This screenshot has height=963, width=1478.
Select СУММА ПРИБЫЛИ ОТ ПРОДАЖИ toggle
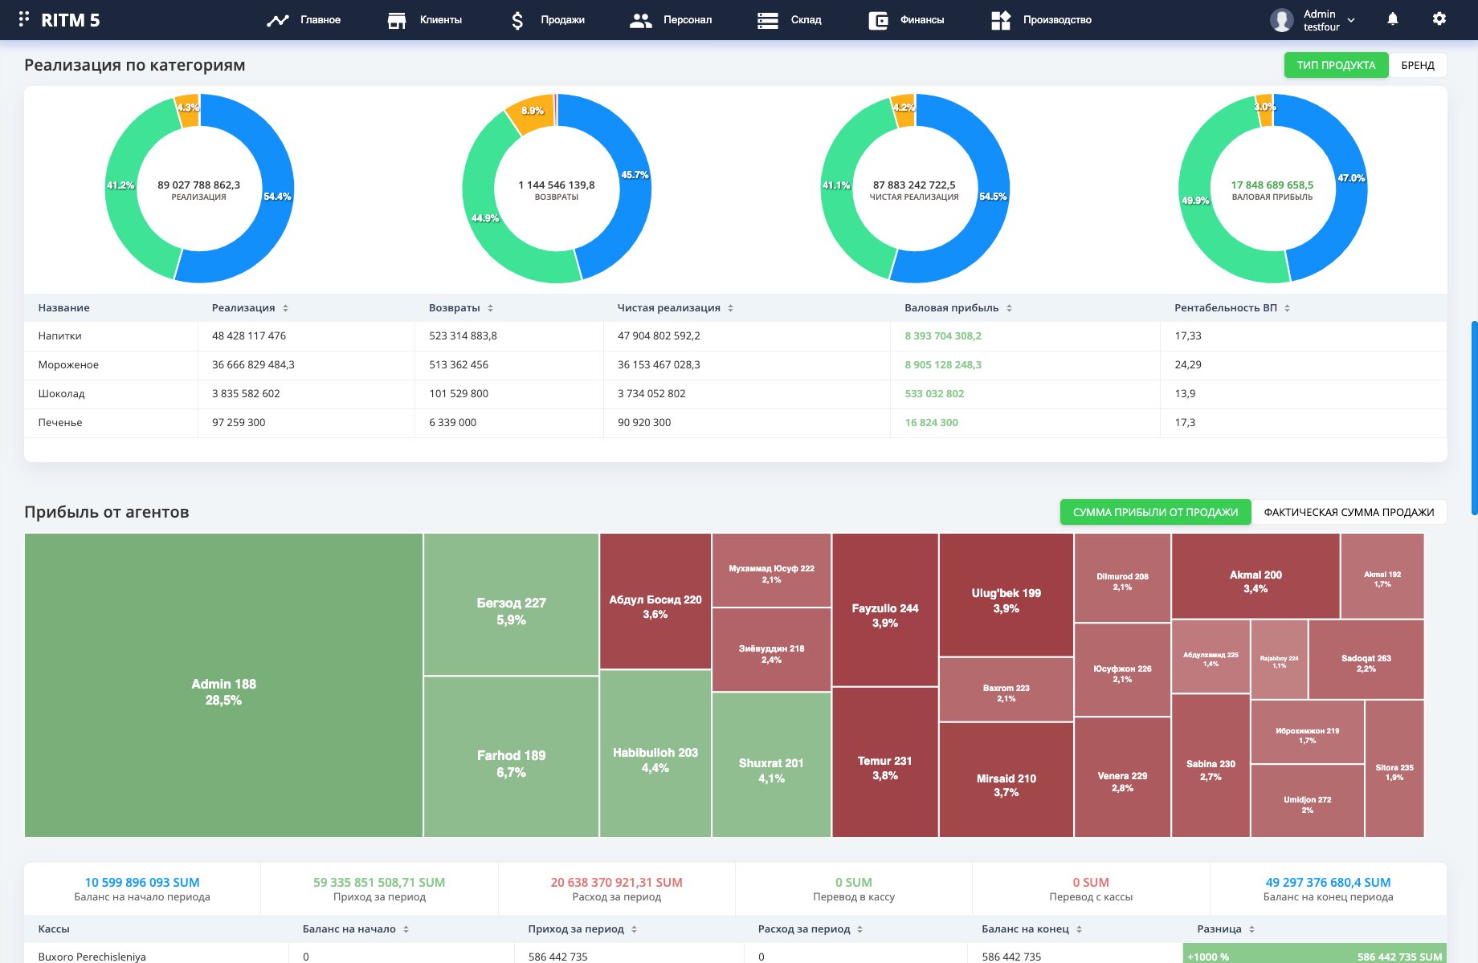coord(1155,512)
